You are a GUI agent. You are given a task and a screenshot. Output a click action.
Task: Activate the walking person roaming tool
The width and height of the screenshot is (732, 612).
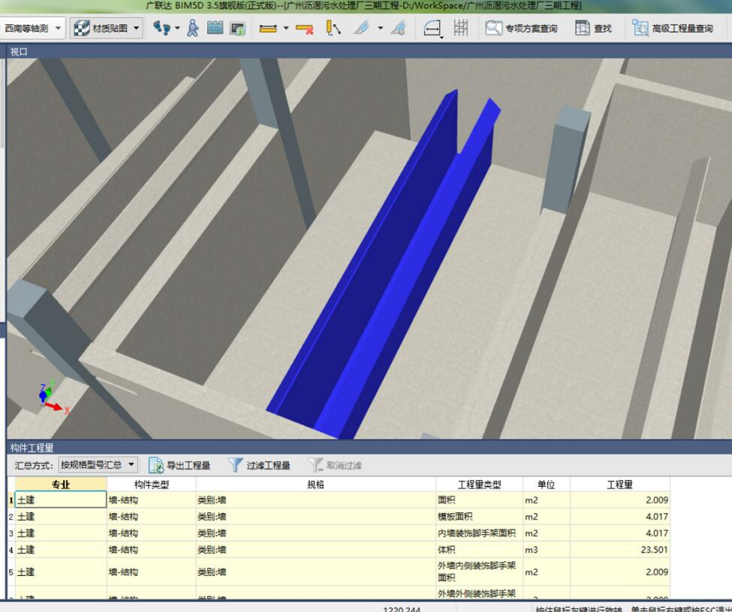pos(193,28)
